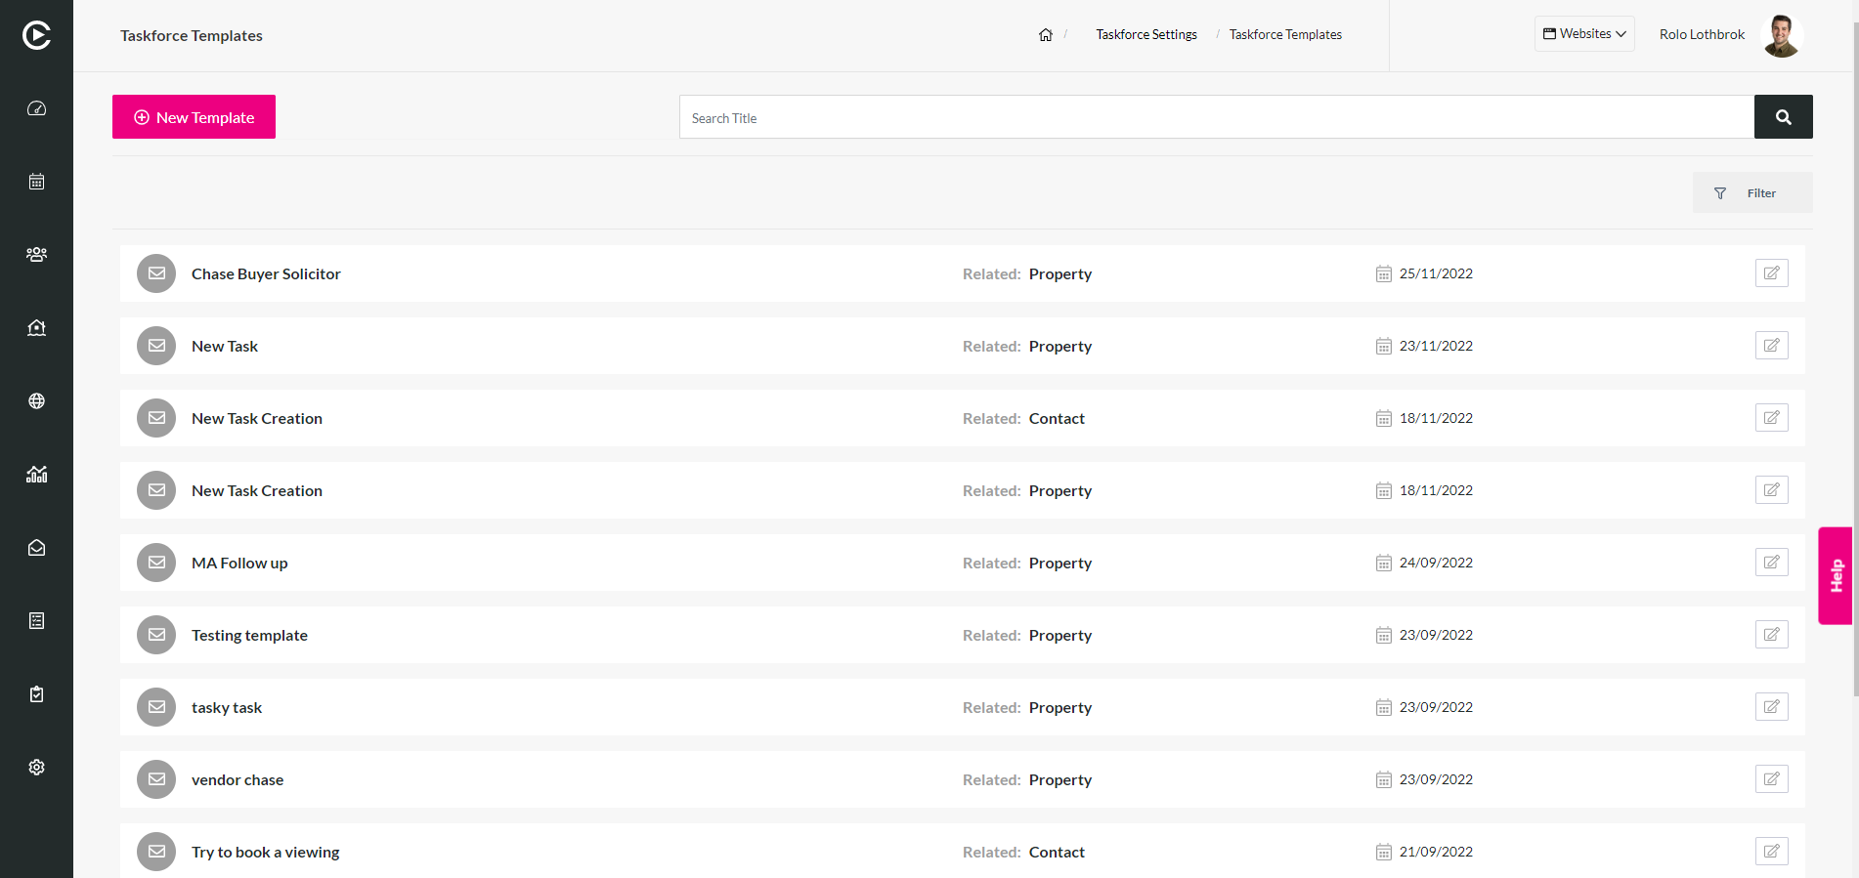The height and width of the screenshot is (878, 1859).
Task: Open the Filter options
Action: (x=1752, y=192)
